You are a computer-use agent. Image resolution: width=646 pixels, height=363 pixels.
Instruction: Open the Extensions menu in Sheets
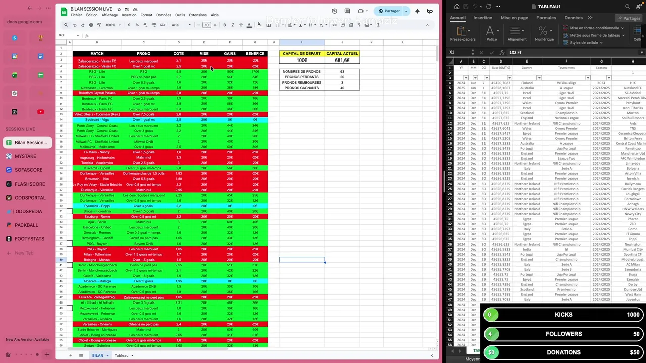(x=198, y=15)
